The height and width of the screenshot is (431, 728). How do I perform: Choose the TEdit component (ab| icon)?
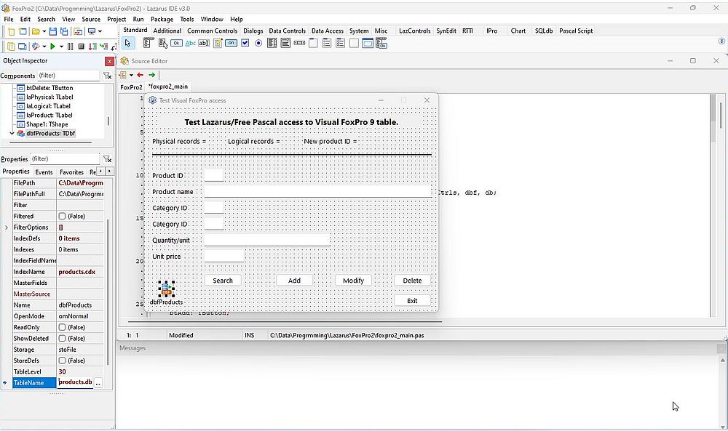pos(204,43)
